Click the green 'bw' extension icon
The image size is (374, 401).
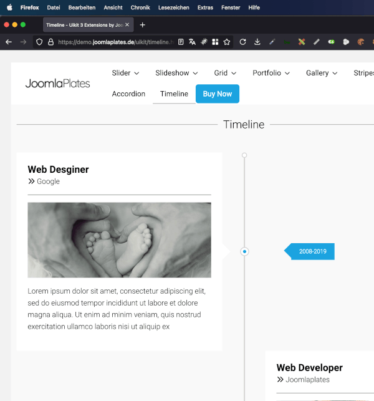coord(287,42)
